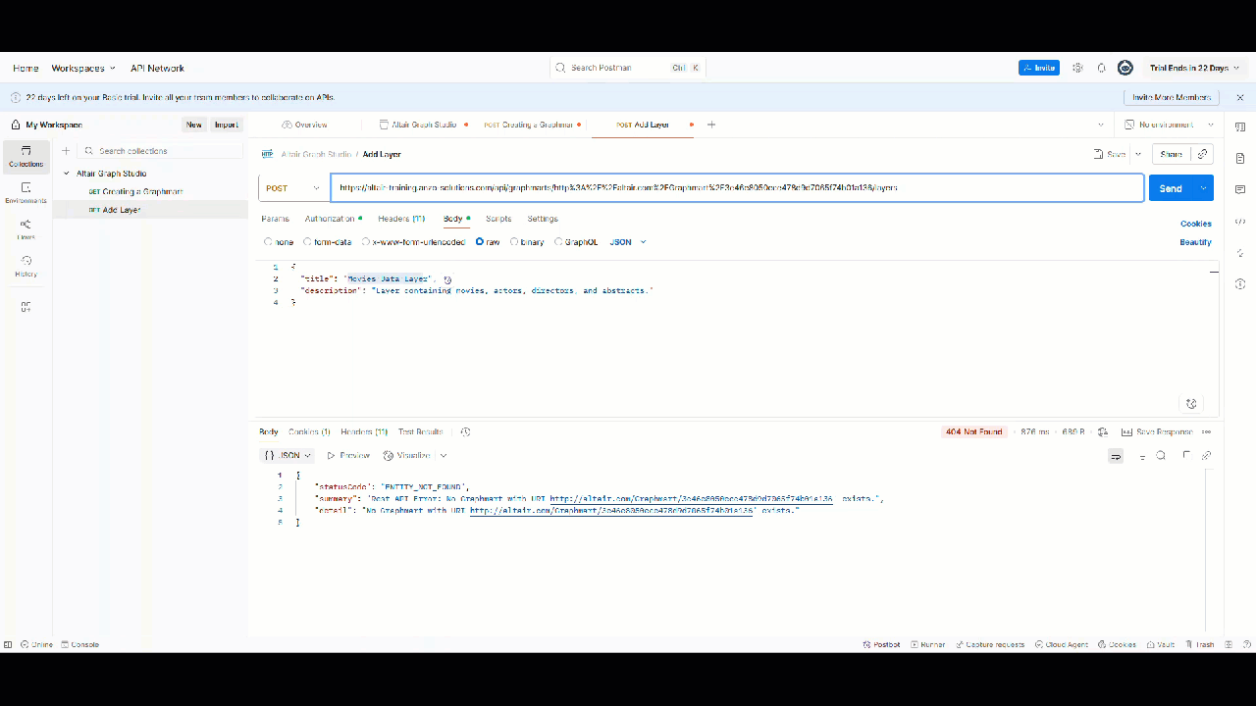Click the Invite button
This screenshot has height=706, width=1256.
point(1039,68)
